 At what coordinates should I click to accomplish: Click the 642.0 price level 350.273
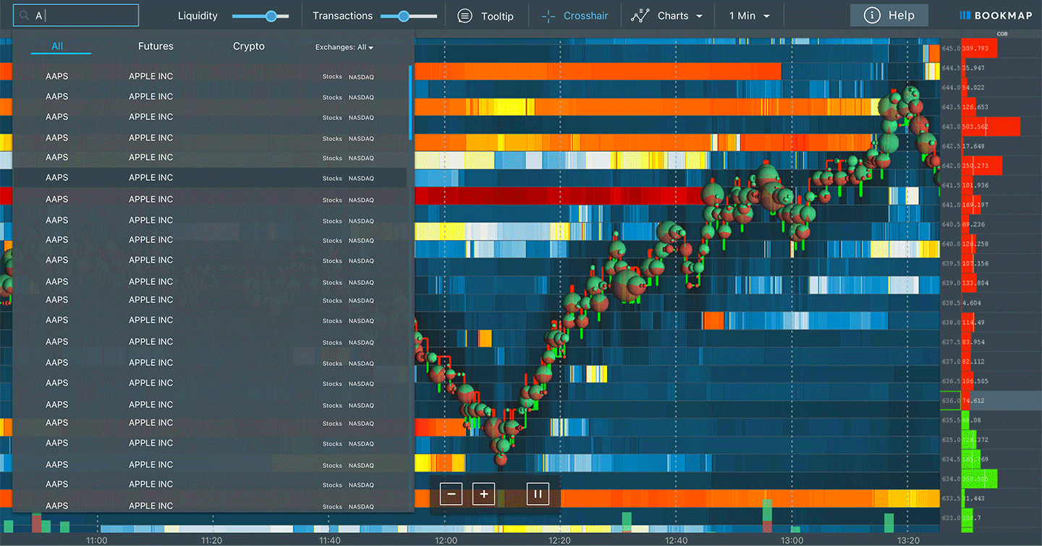point(975,166)
